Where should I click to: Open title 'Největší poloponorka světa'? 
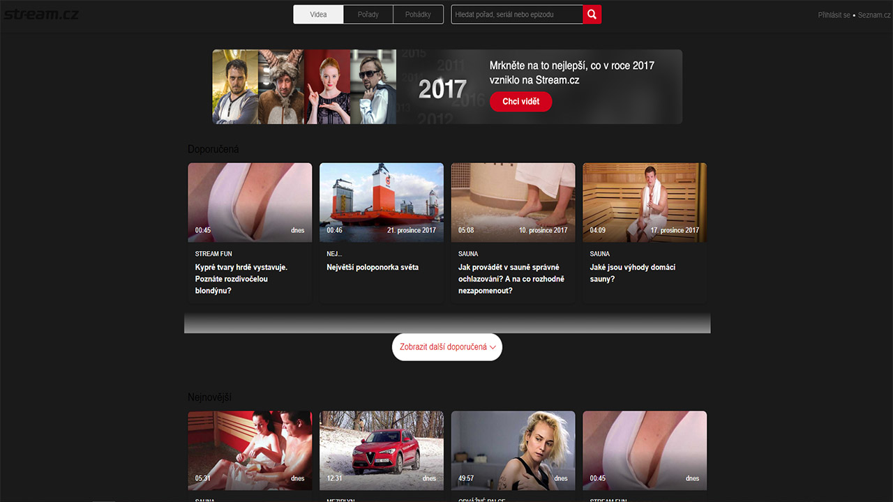tap(373, 267)
